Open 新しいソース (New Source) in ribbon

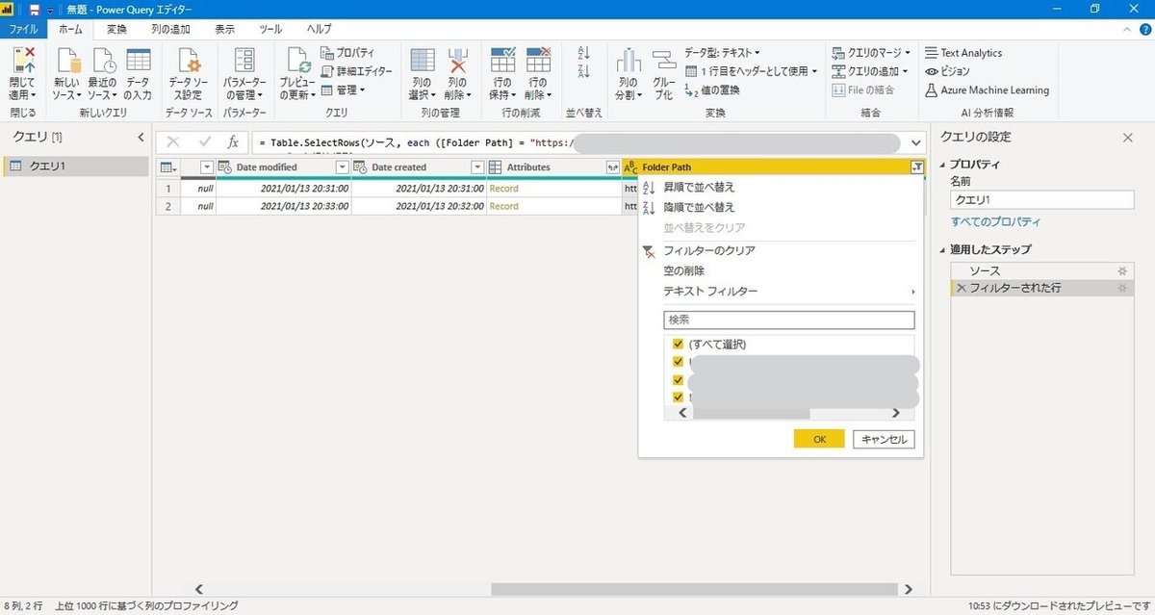66,72
